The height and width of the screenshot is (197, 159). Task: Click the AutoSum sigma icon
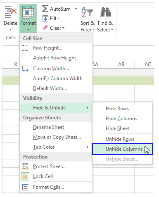[x=45, y=9]
